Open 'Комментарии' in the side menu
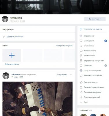 click(x=90, y=51)
